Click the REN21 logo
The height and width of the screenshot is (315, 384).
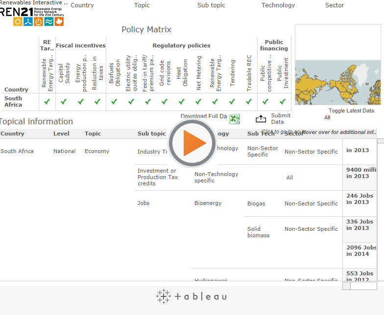[32, 16]
